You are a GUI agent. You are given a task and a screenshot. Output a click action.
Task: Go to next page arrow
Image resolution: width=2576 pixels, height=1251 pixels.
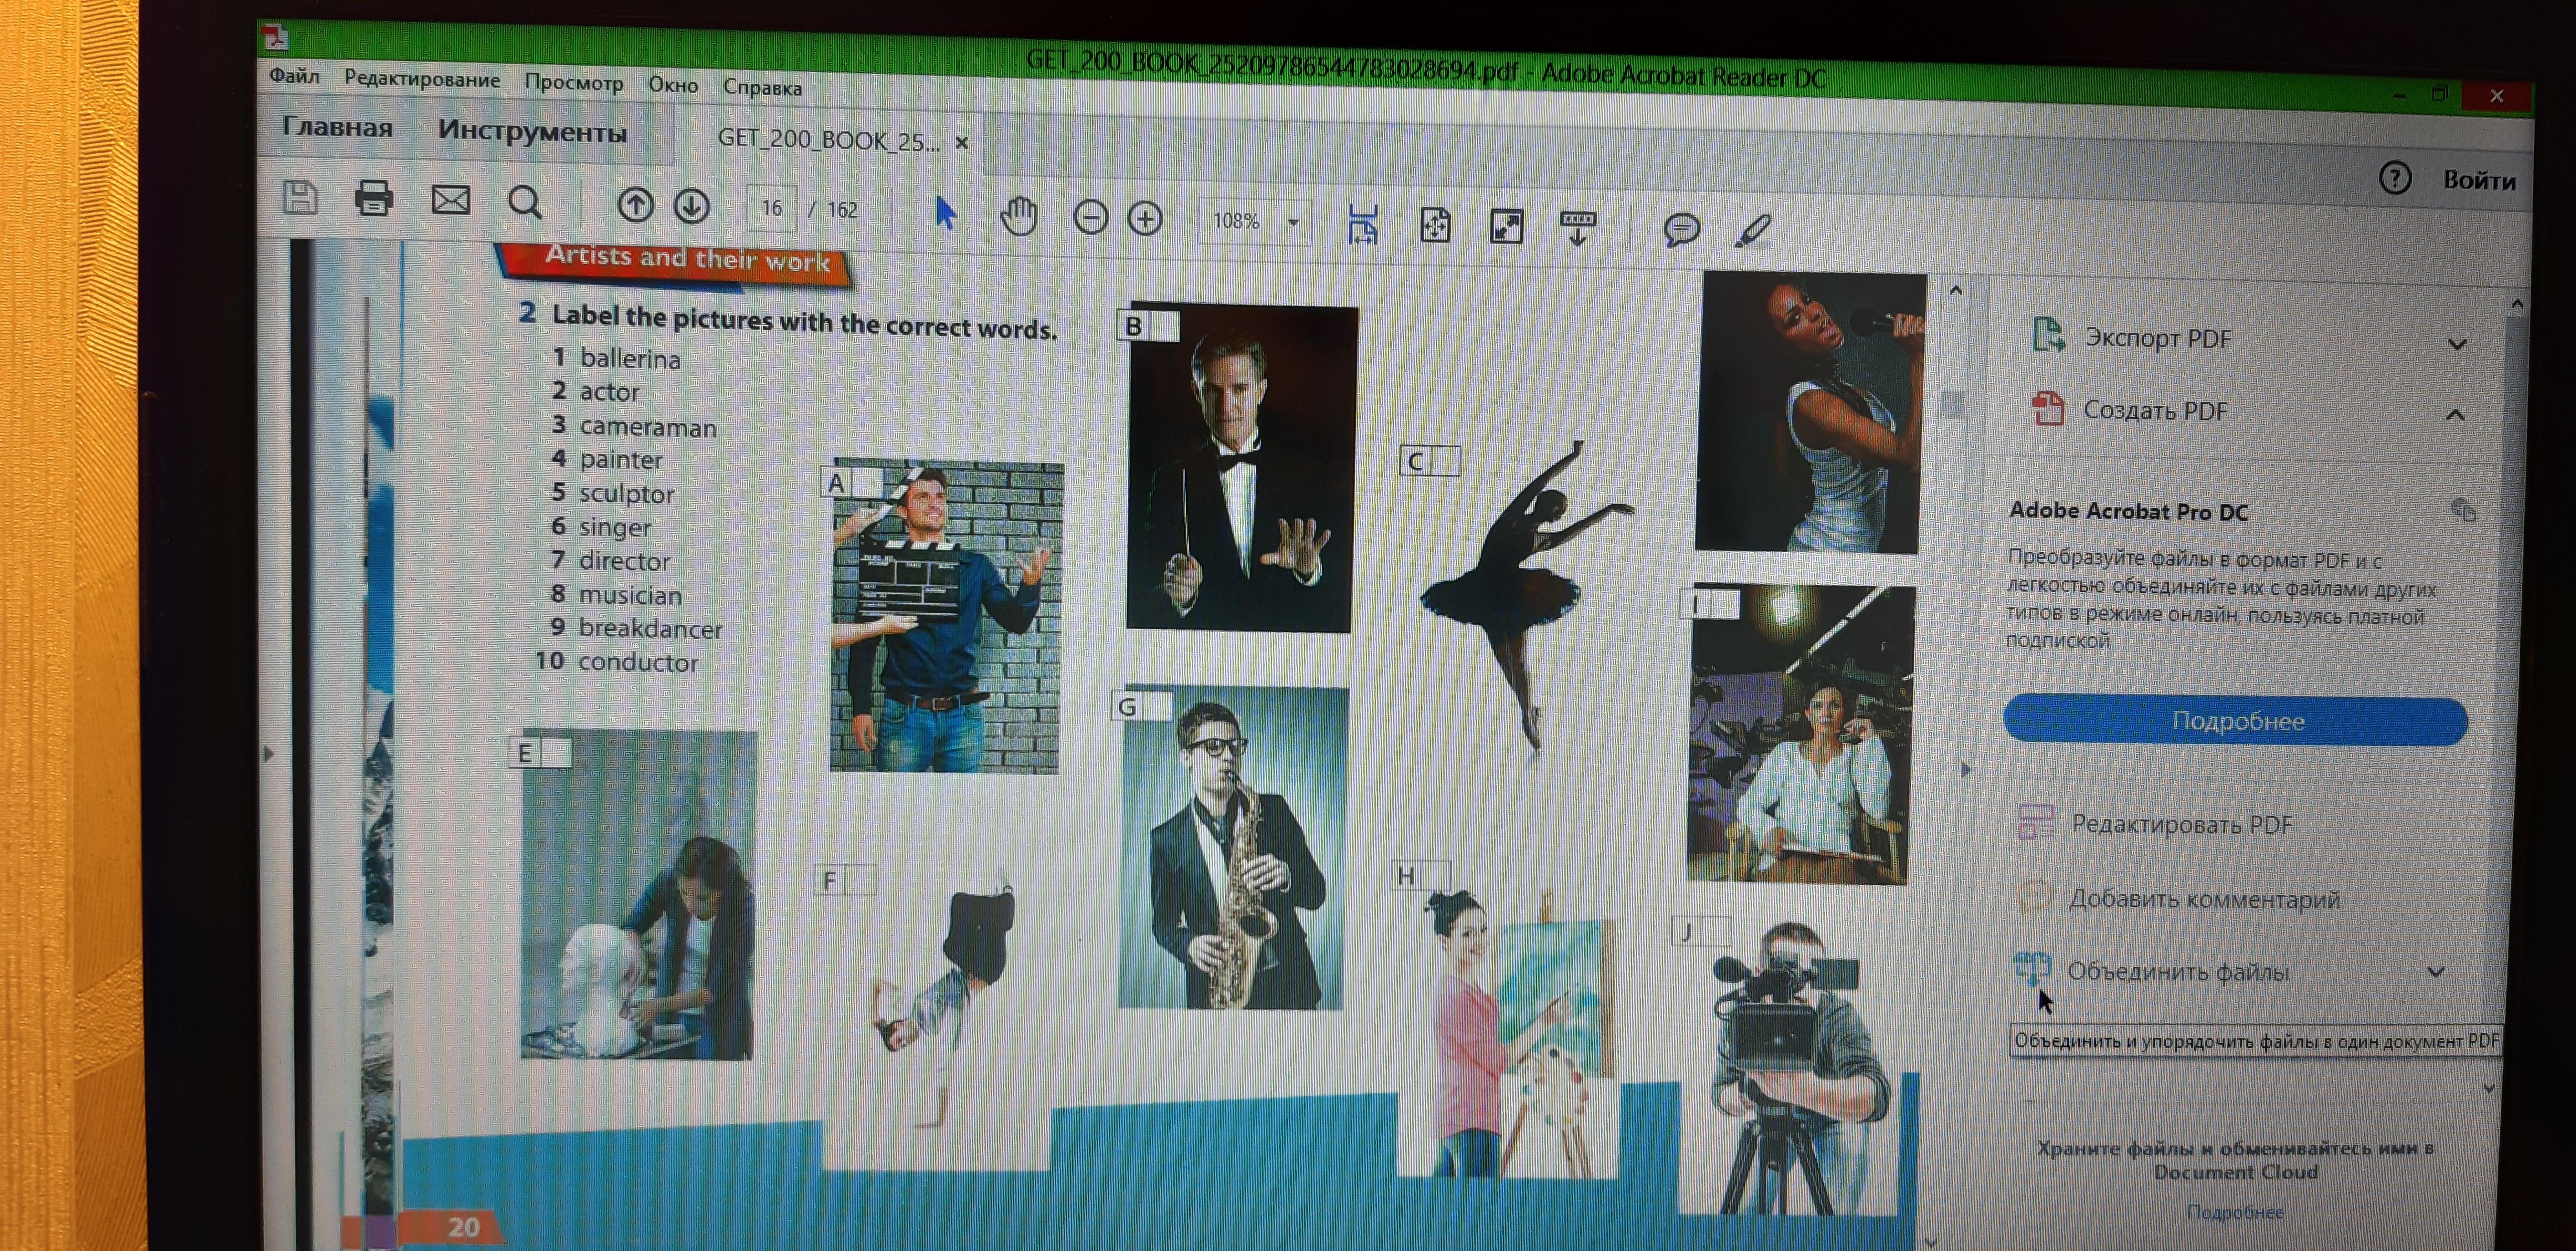point(691,207)
